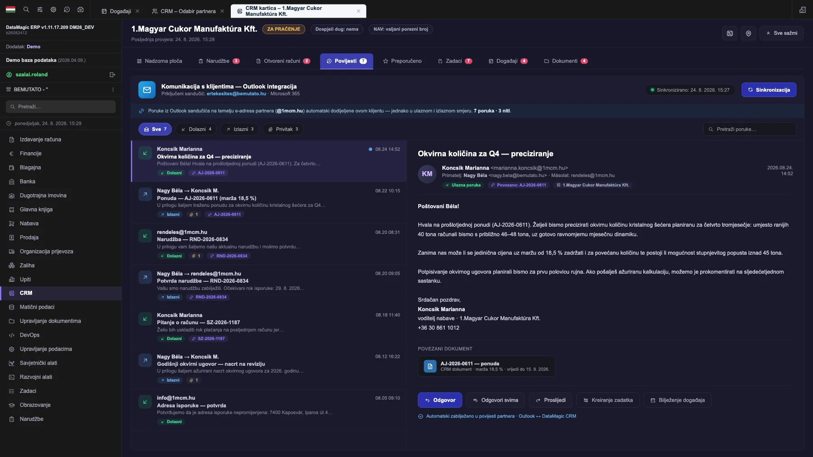Click the Odgovori svima button
Viewport: 813px width, 457px height.
tap(495, 400)
